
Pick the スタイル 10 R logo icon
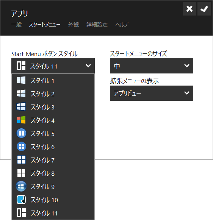point(21,200)
